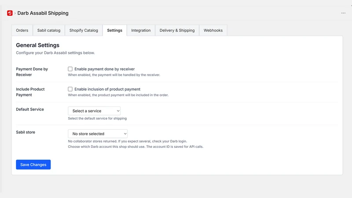Click 'Configure your Darb Assabil settings below' text
Viewport: 352px width, 198px height.
55,53
